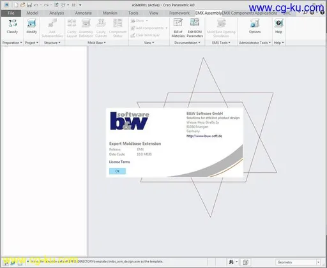Click the status message about template
Image resolution: width=327 pixels, height=268 pixels.
pos(97,262)
